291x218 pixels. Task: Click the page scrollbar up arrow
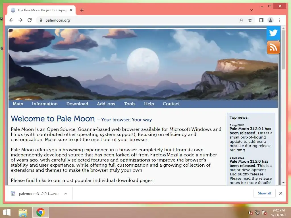283,28
